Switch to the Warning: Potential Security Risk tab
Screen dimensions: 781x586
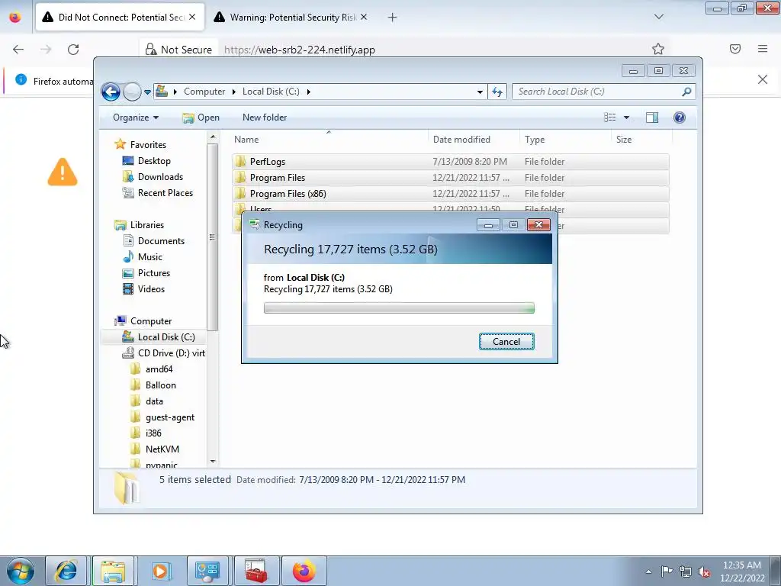tap(291, 18)
